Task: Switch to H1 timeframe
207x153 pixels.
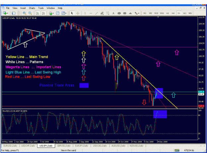Action: pyautogui.click(x=168, y=13)
